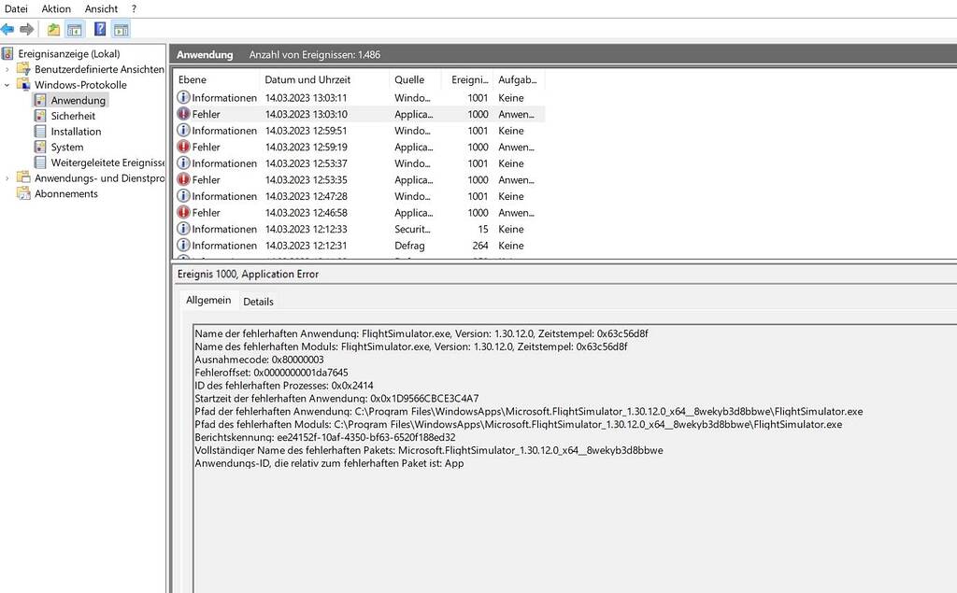Click the info icon of the 12:12:33 event
This screenshot has width=957, height=593.
point(183,229)
